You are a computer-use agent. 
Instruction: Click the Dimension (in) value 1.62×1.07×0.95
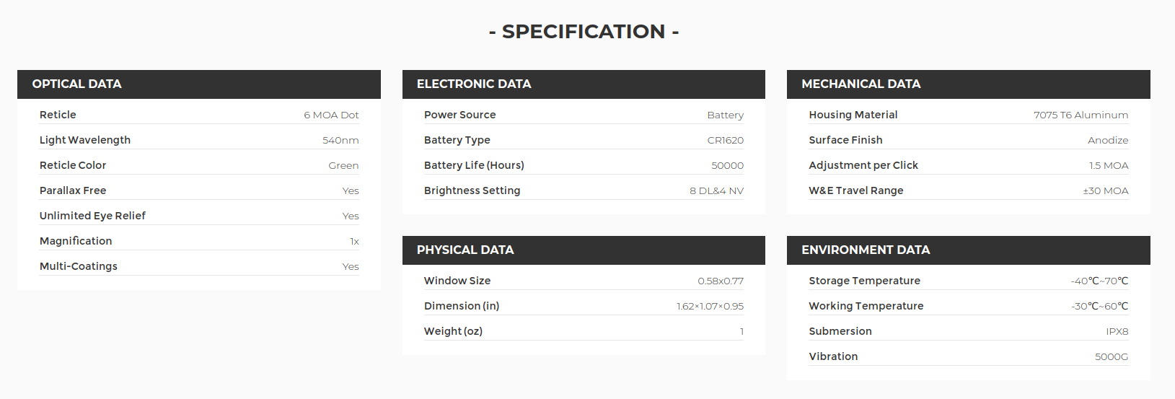pyautogui.click(x=710, y=306)
